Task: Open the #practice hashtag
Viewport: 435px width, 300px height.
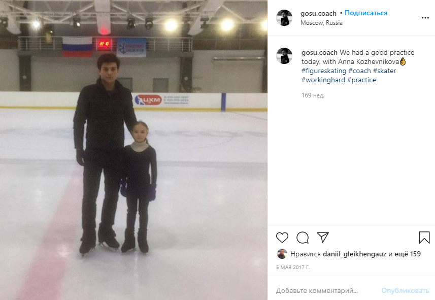Action: point(361,80)
